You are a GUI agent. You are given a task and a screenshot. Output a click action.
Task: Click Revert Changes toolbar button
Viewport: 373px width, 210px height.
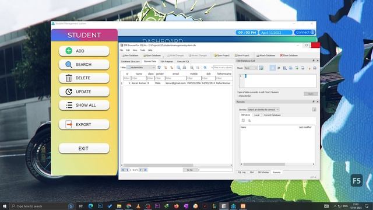click(198, 55)
